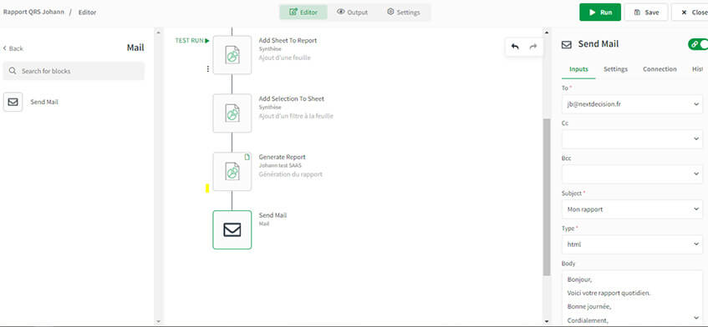Open the Connection tab in the Send Mail panel
This screenshot has height=327, width=708.
[x=660, y=69]
